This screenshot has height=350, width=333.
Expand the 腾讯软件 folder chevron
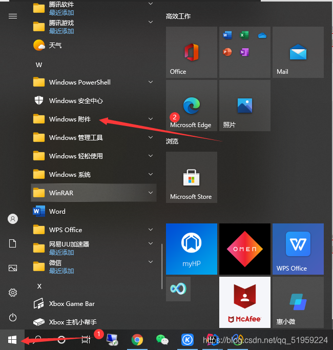(151, 4)
